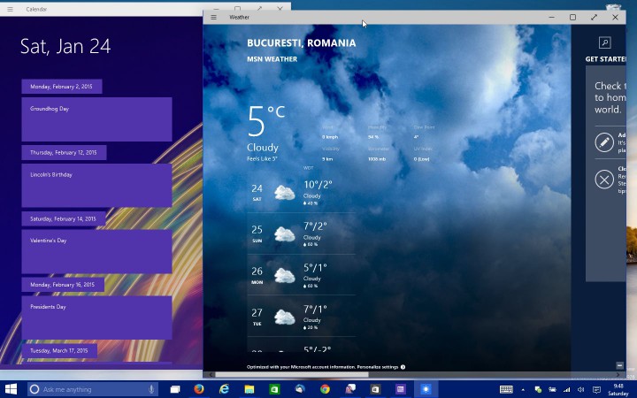Click the GET STARTED heading

coord(605,59)
